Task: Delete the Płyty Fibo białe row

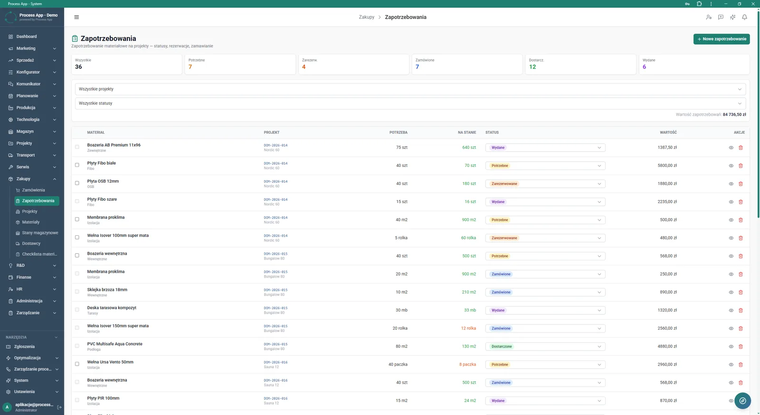Action: point(741,166)
